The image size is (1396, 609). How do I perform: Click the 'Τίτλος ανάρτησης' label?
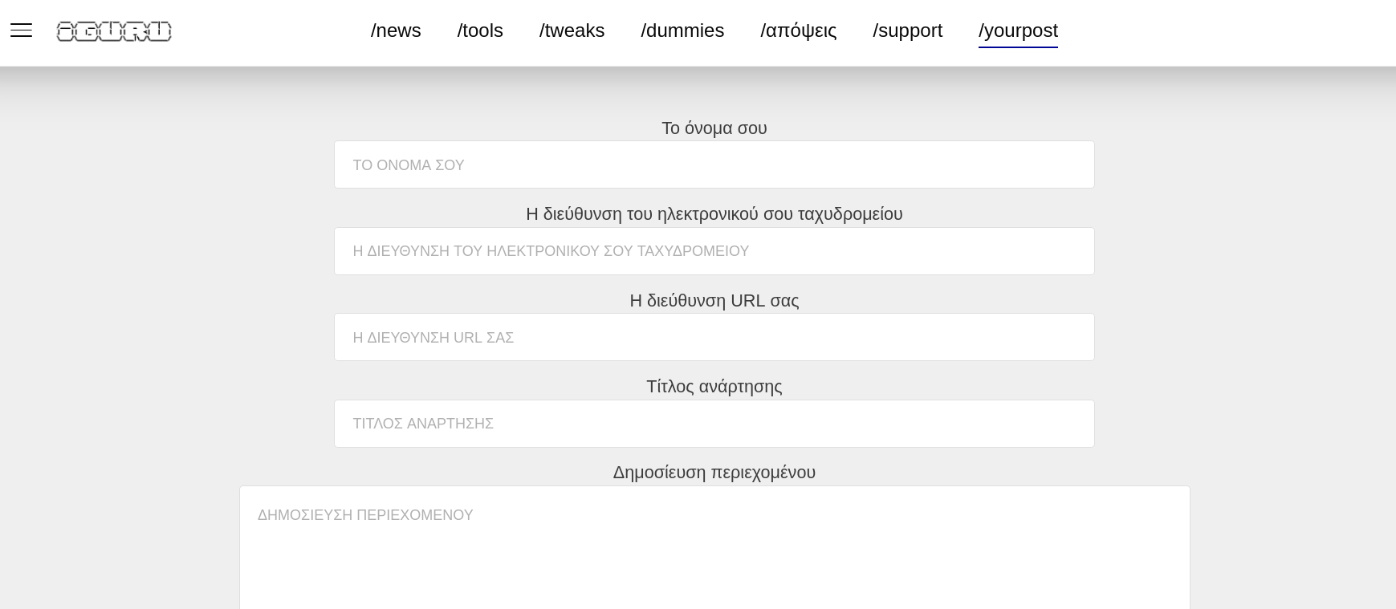(714, 387)
